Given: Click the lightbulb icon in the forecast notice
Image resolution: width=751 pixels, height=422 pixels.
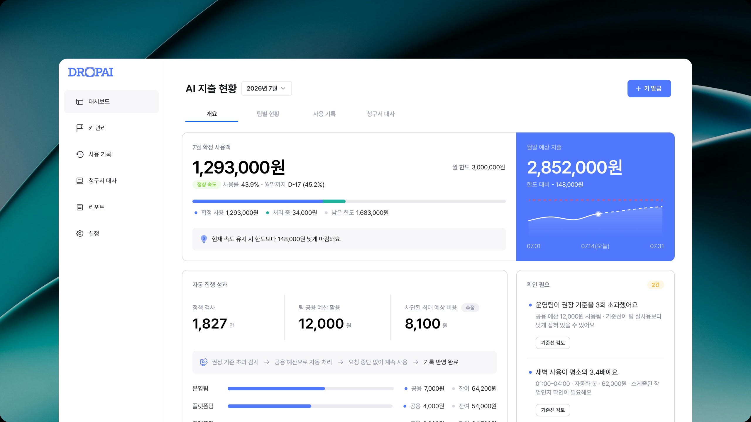Looking at the screenshot, I should [204, 239].
